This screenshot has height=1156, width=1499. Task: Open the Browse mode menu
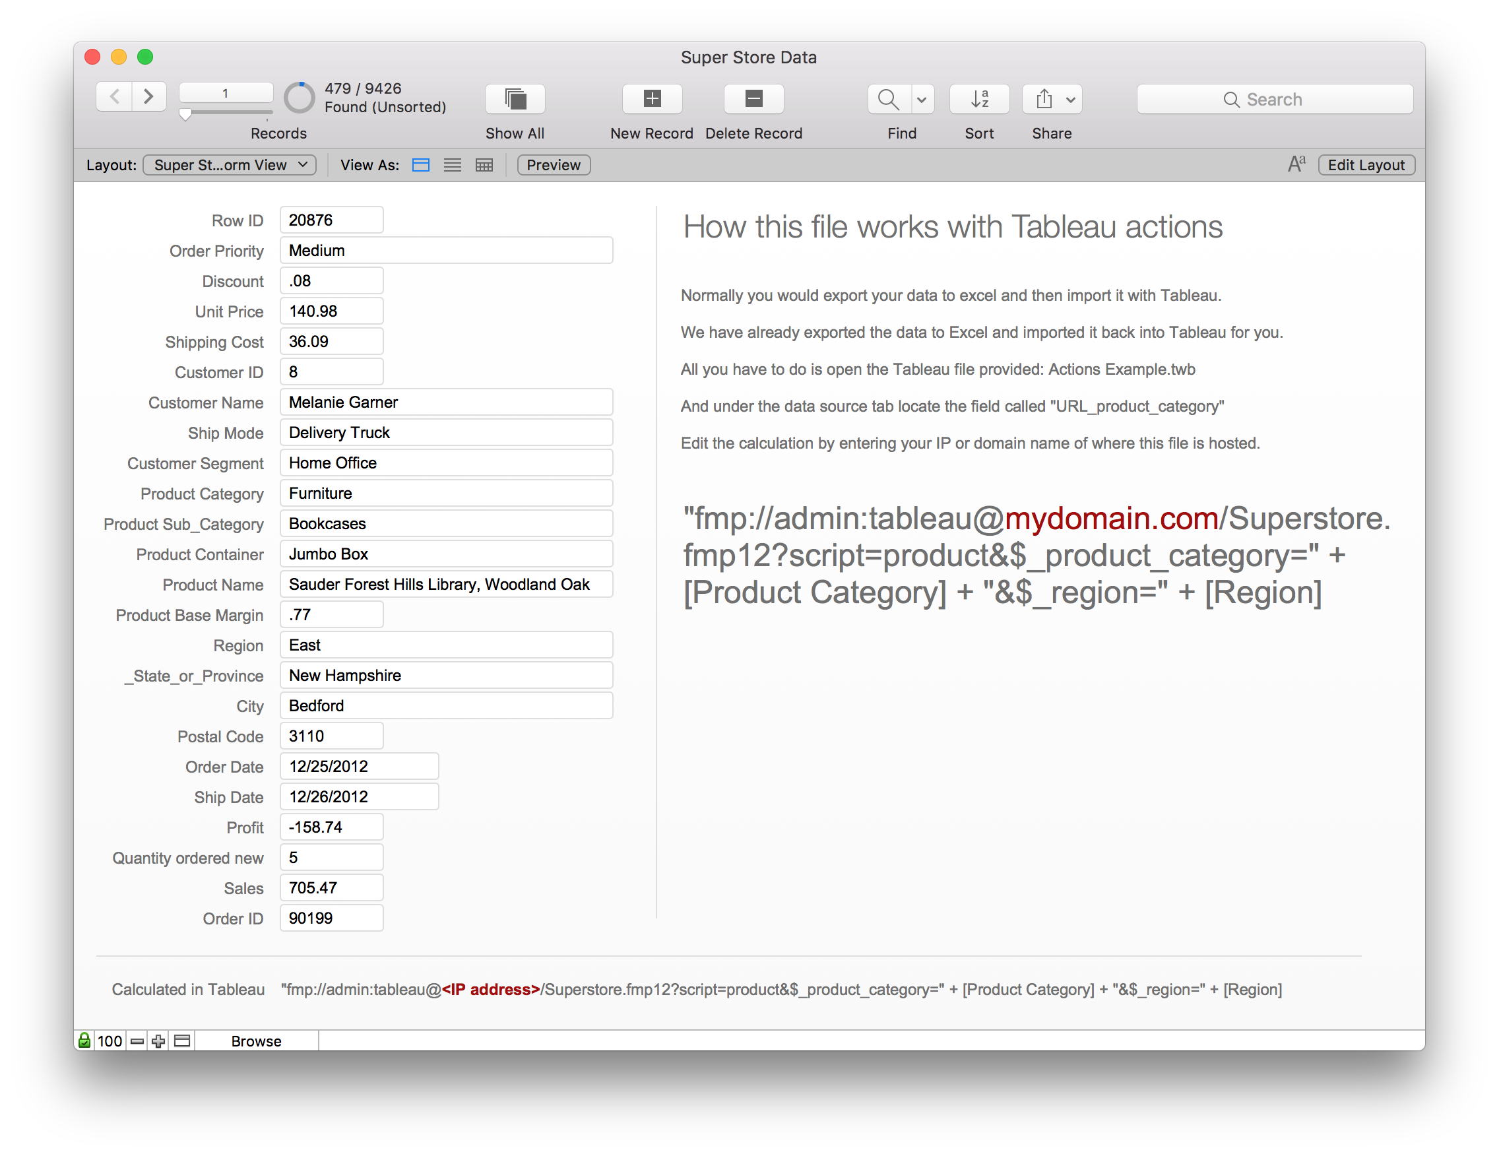256,1041
